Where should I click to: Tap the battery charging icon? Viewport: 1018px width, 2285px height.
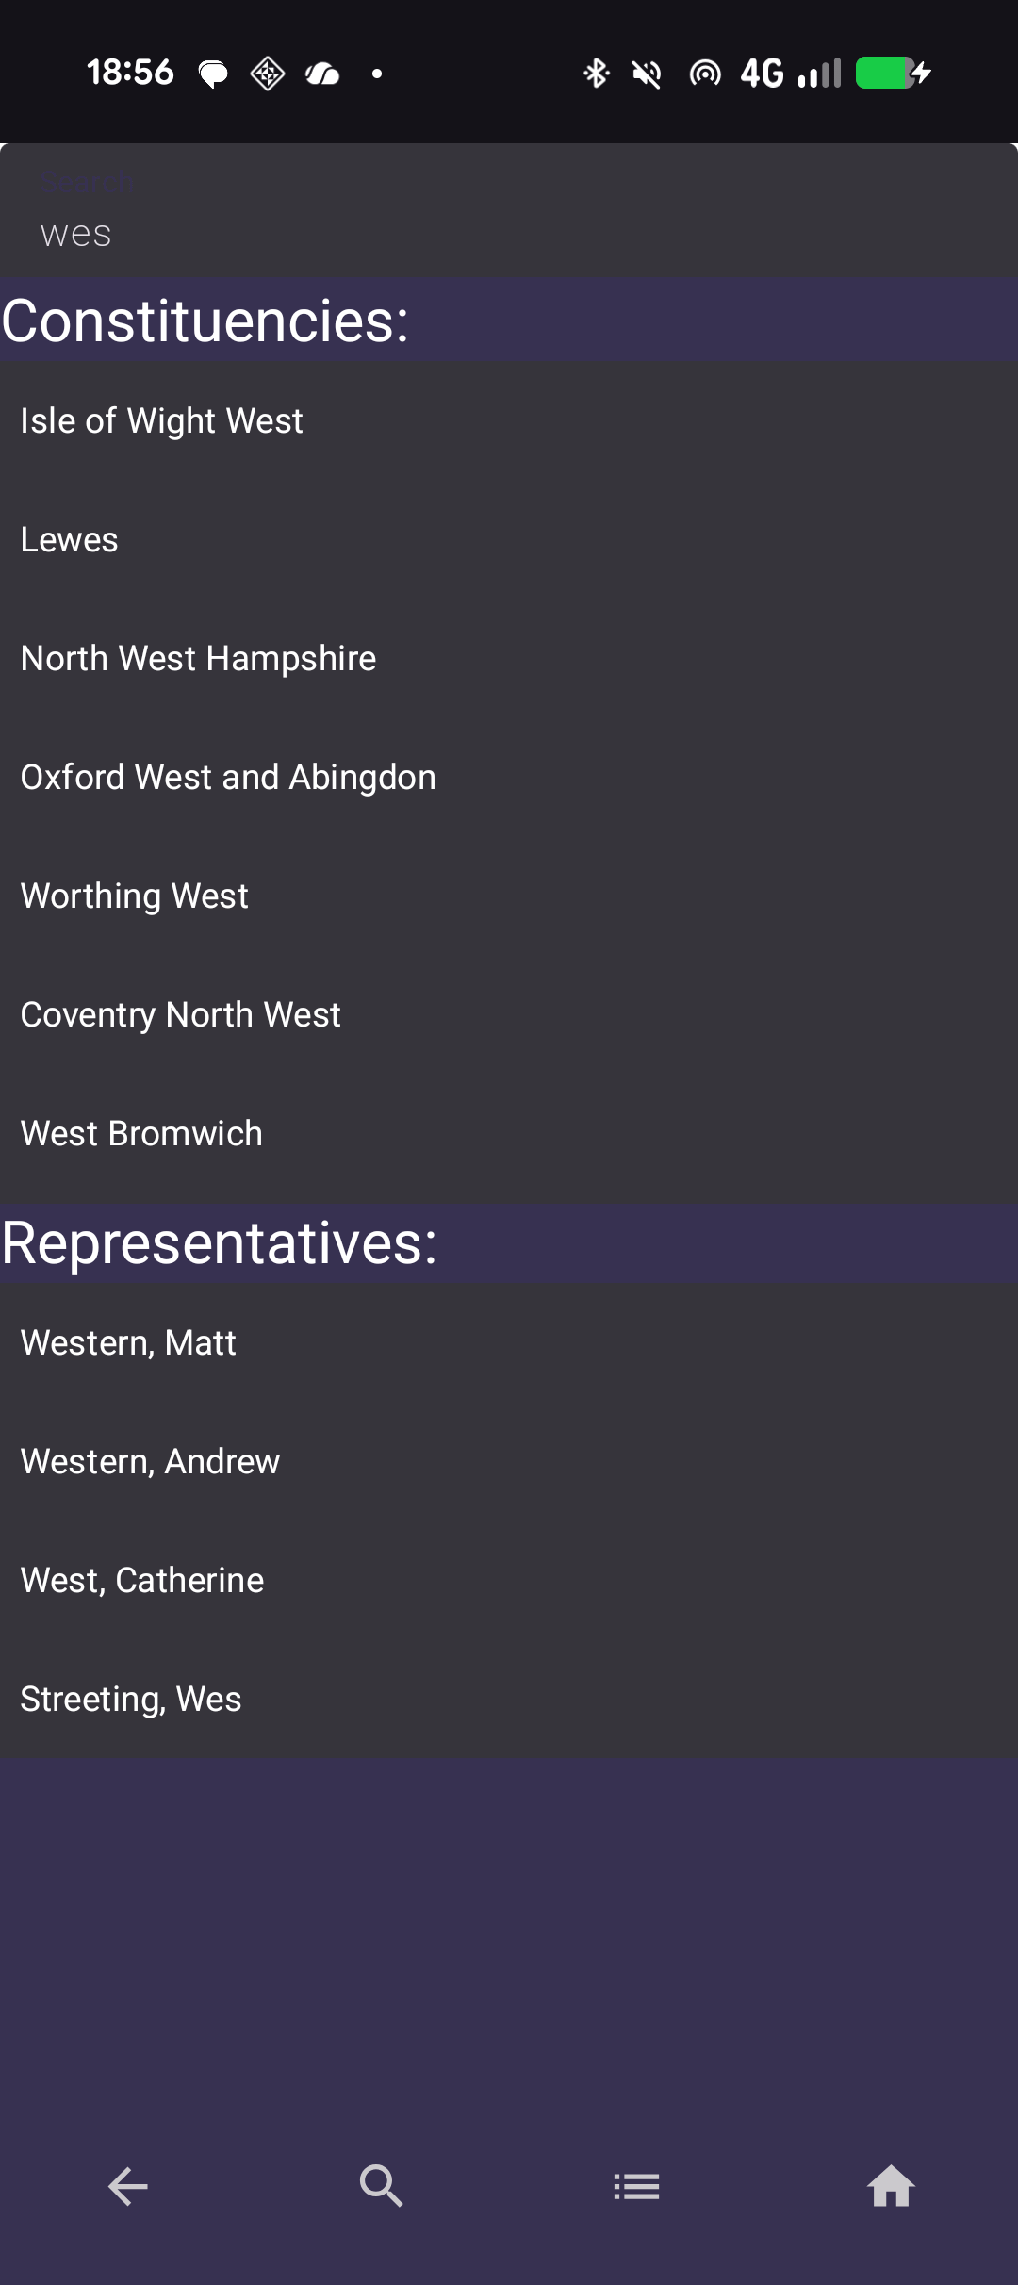[x=893, y=73]
